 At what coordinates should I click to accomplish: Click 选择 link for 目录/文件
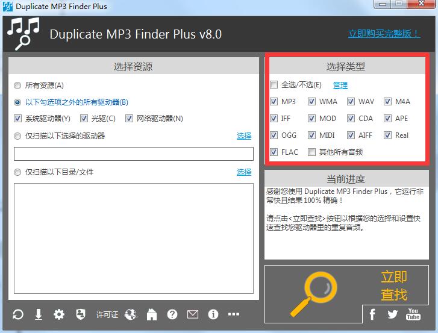coord(244,172)
